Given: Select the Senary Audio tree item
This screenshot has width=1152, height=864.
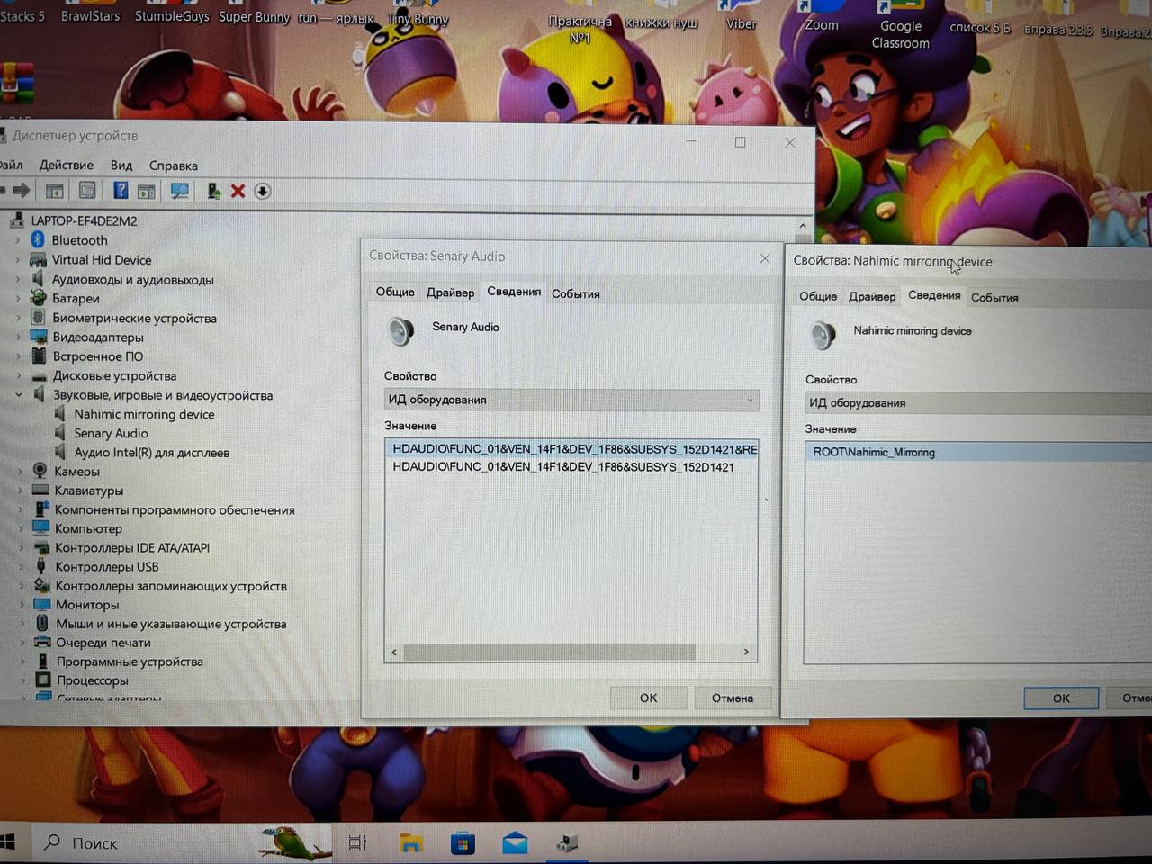Looking at the screenshot, I should [111, 433].
